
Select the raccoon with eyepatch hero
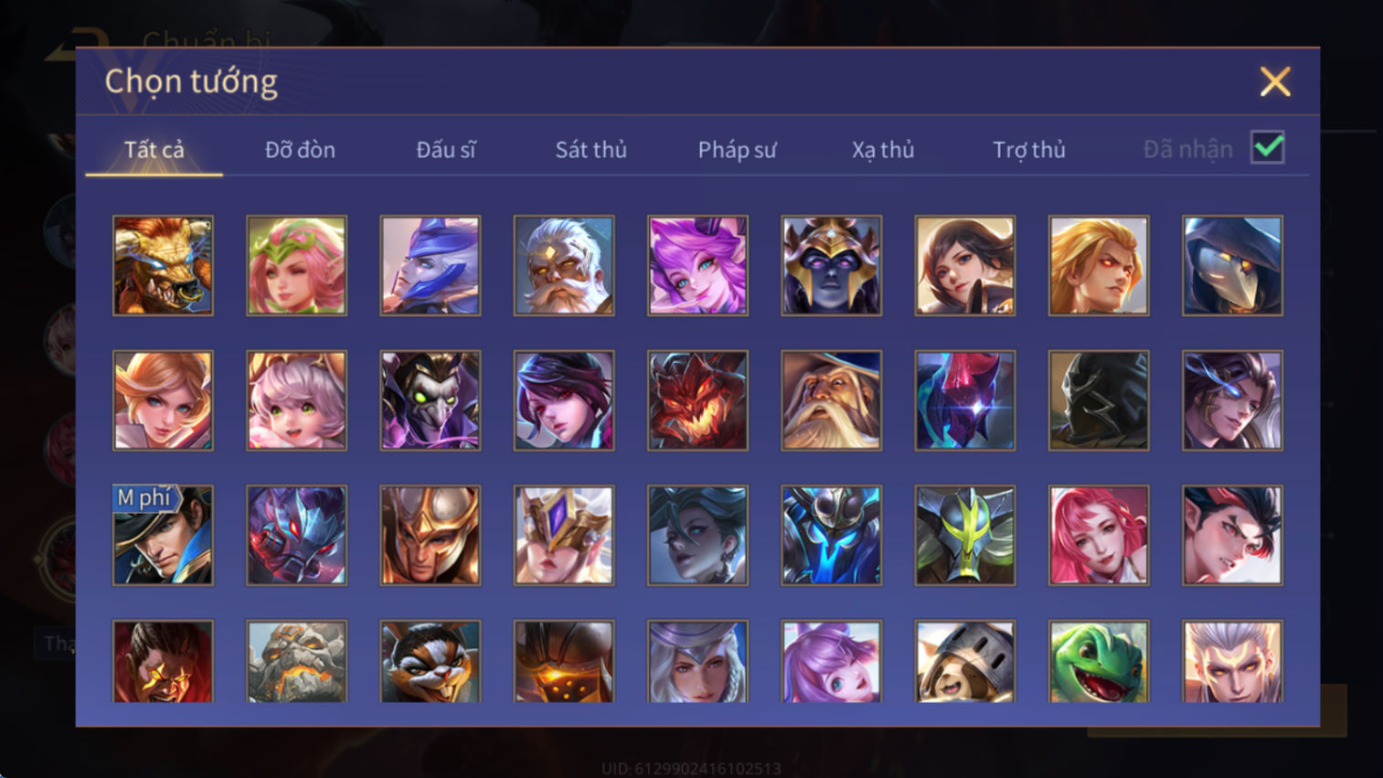point(431,661)
